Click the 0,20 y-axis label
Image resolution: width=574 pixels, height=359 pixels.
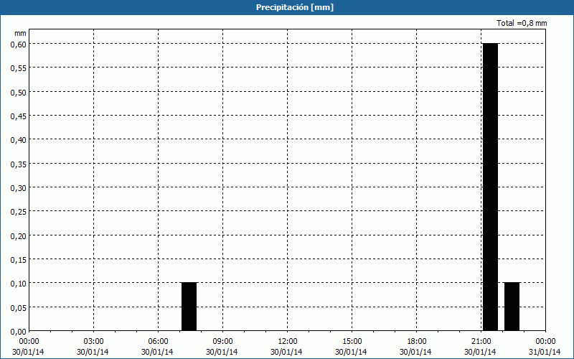[x=19, y=236]
